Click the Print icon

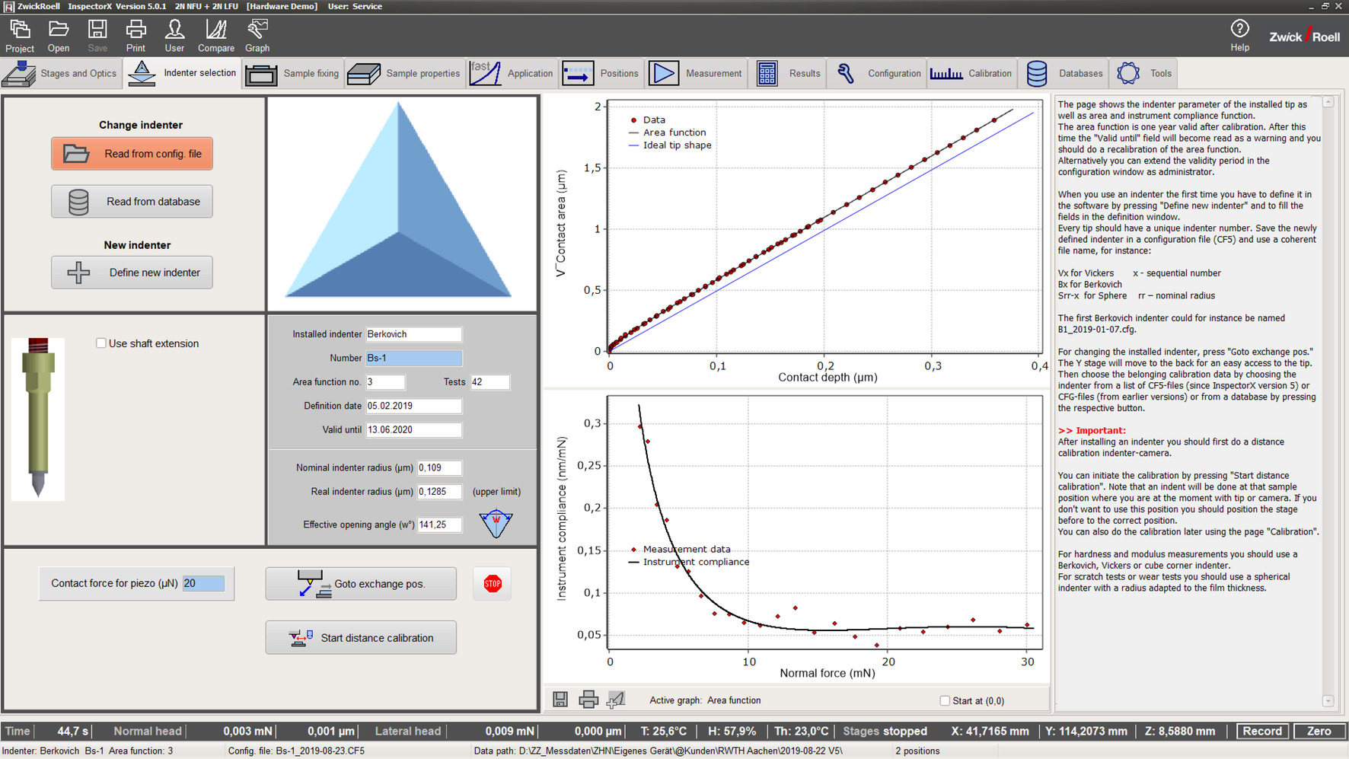click(x=136, y=36)
